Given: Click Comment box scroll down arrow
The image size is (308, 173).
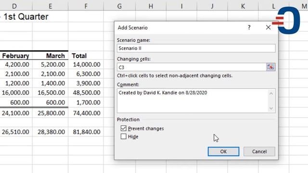Looking at the screenshot, I should [271, 108].
